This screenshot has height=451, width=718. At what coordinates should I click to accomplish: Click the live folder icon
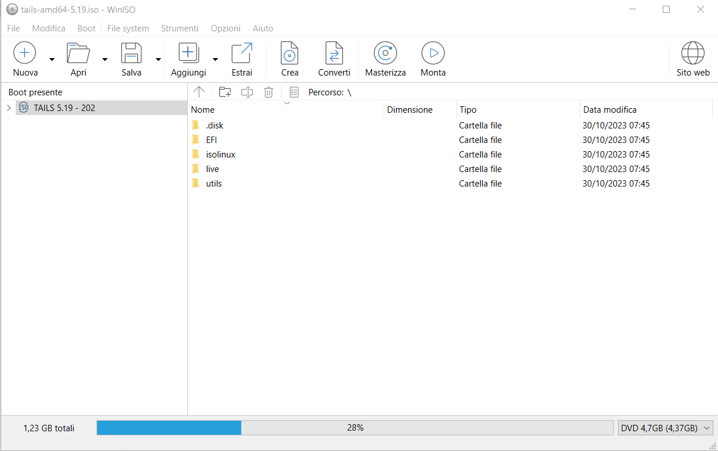pos(196,169)
